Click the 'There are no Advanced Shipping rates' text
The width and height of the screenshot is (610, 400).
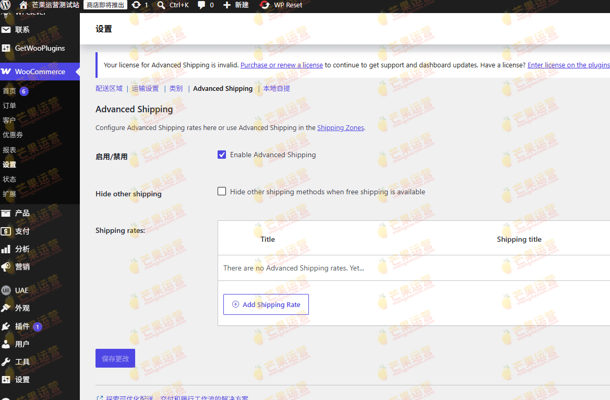point(294,268)
